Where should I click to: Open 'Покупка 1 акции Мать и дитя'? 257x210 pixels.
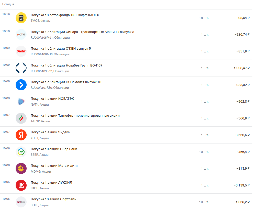pos(54,166)
